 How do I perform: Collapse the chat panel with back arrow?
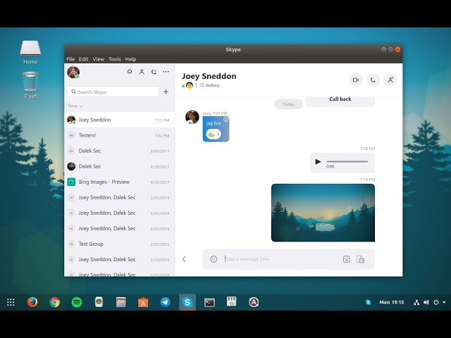click(x=184, y=259)
